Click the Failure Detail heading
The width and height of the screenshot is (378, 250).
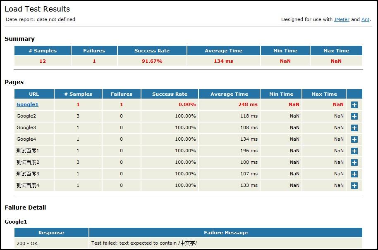[x=25, y=208]
